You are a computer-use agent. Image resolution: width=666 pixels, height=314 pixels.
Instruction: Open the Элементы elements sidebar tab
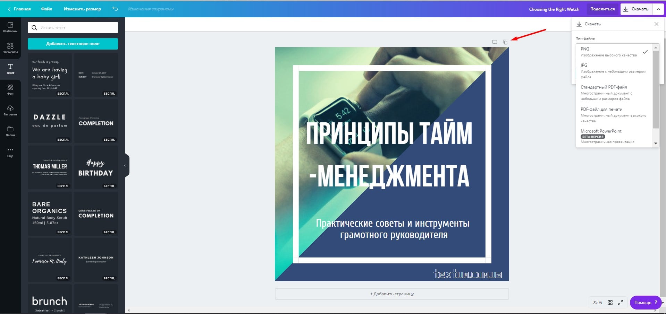(x=10, y=48)
